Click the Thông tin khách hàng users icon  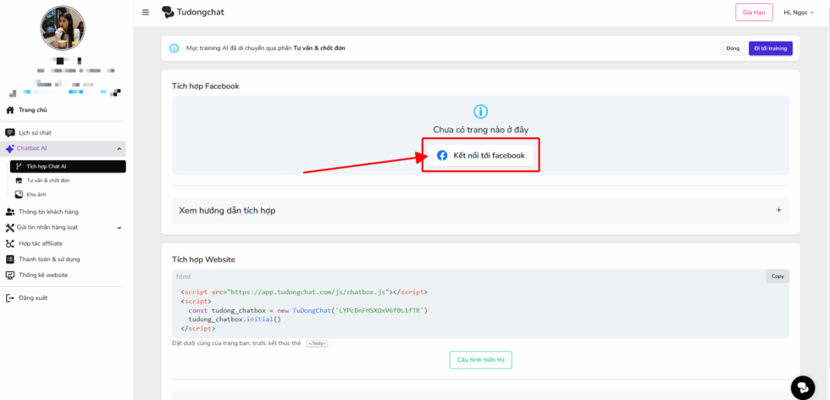9,212
